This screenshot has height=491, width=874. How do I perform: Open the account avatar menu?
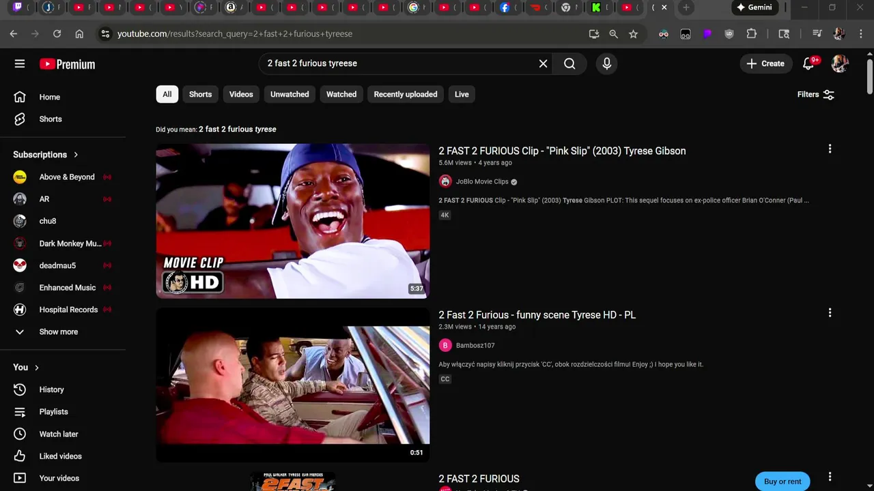(840, 63)
